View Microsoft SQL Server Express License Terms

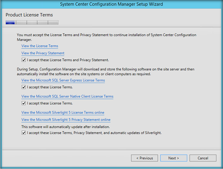[x=63, y=80]
